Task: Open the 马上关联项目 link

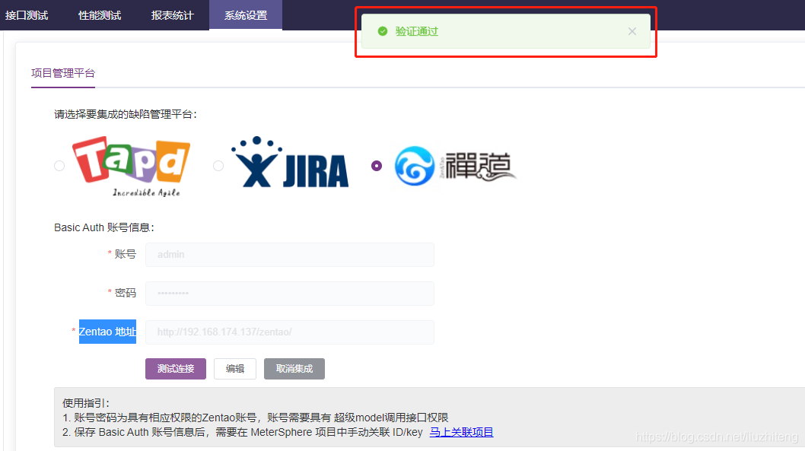Action: pos(461,432)
